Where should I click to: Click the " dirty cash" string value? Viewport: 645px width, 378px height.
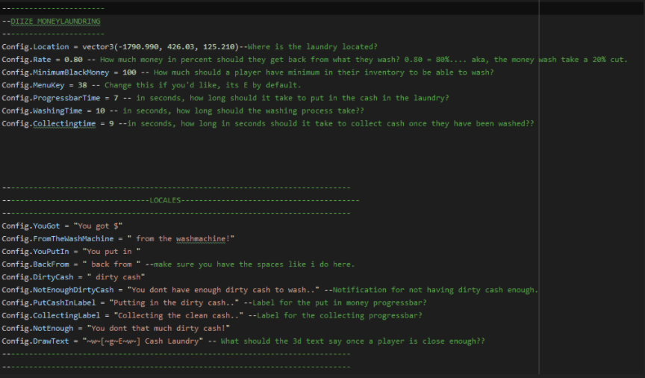click(116, 277)
